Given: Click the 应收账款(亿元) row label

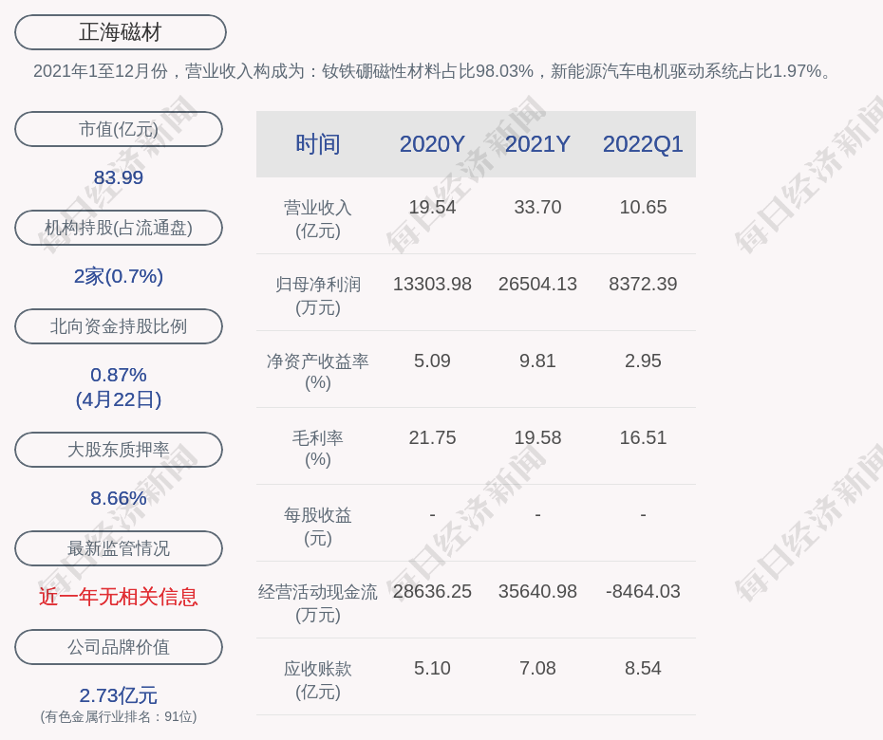Looking at the screenshot, I should [318, 680].
